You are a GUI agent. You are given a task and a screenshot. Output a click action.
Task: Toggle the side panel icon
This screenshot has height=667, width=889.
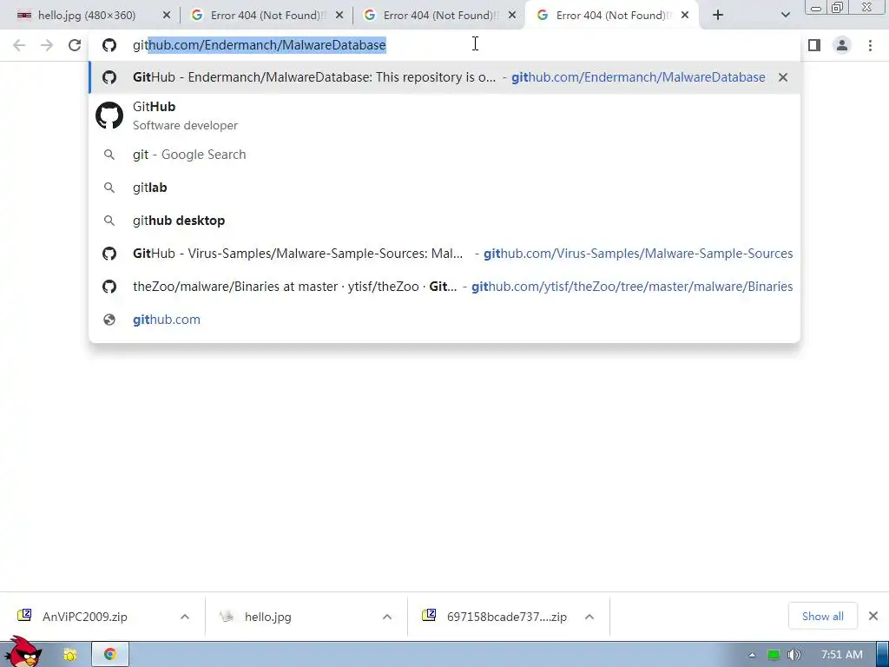814,45
